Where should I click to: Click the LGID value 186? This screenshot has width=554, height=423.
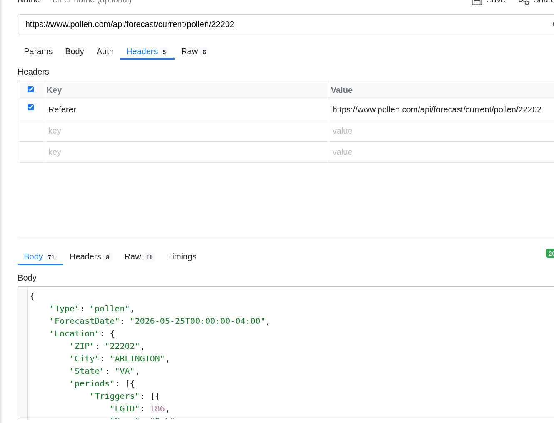158,408
